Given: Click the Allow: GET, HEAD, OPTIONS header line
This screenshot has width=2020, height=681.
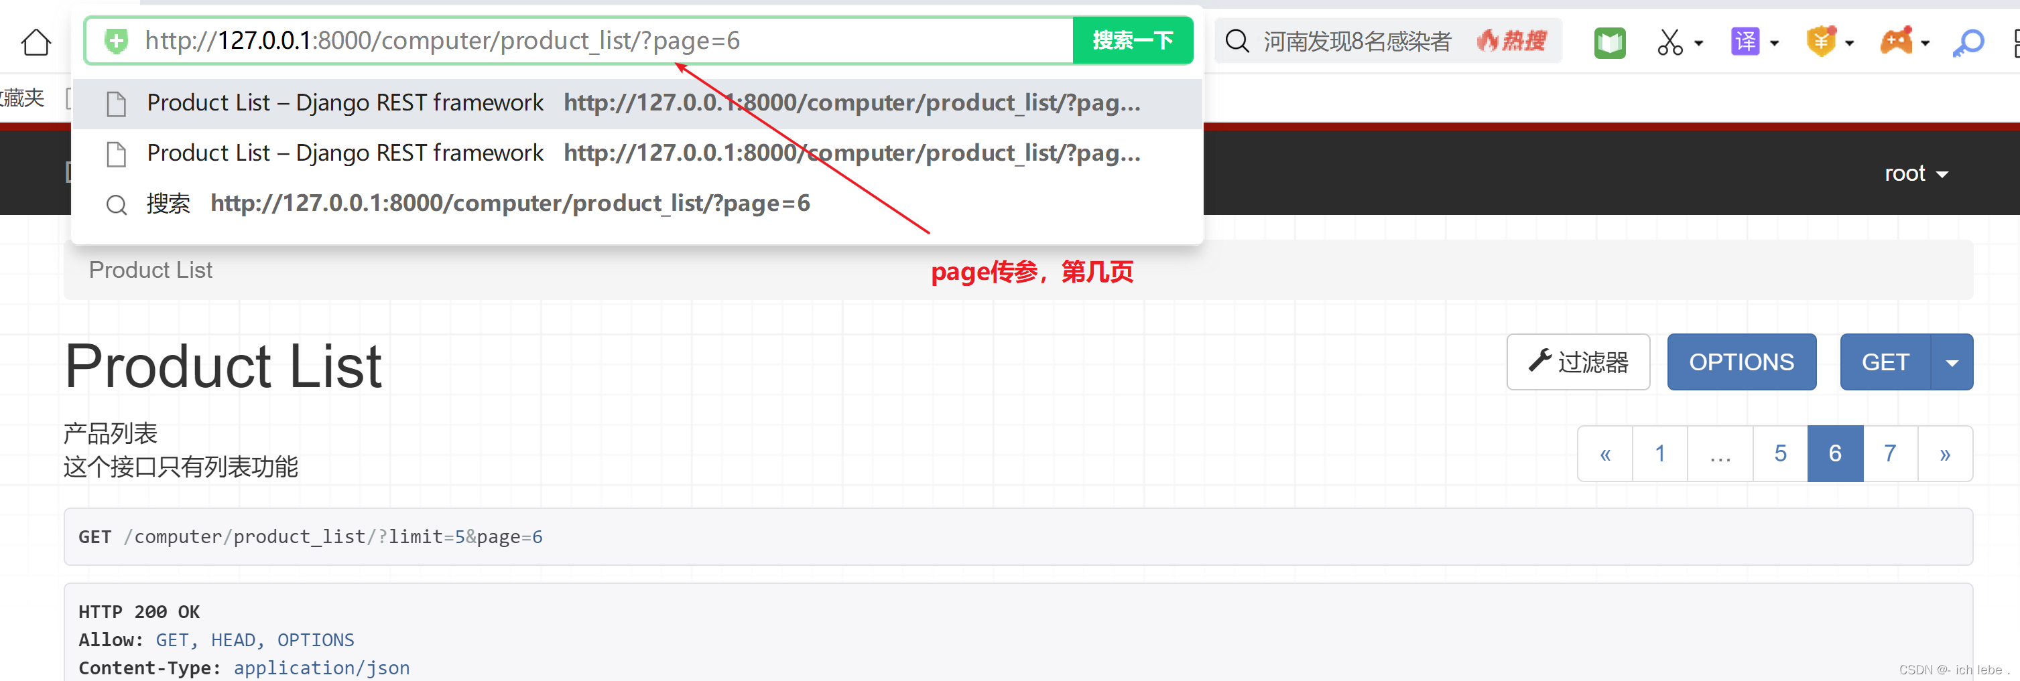Looking at the screenshot, I should pyautogui.click(x=216, y=639).
